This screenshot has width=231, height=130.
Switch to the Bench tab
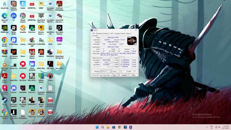(123, 34)
